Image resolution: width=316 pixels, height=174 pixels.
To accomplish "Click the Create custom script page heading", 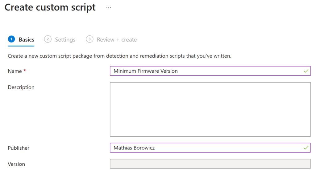I will click(50, 7).
